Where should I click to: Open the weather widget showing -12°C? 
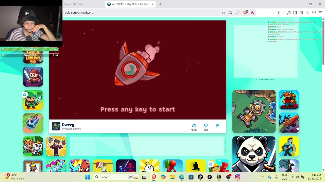pyautogui.click(x=15, y=177)
